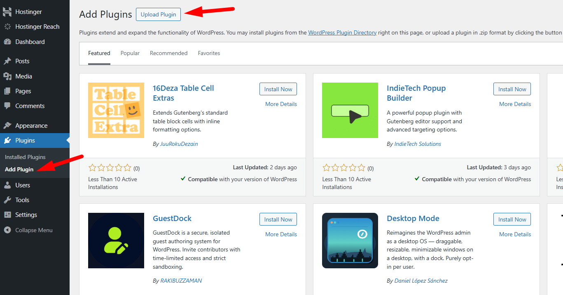Open the Hostinger menu item

click(35, 12)
